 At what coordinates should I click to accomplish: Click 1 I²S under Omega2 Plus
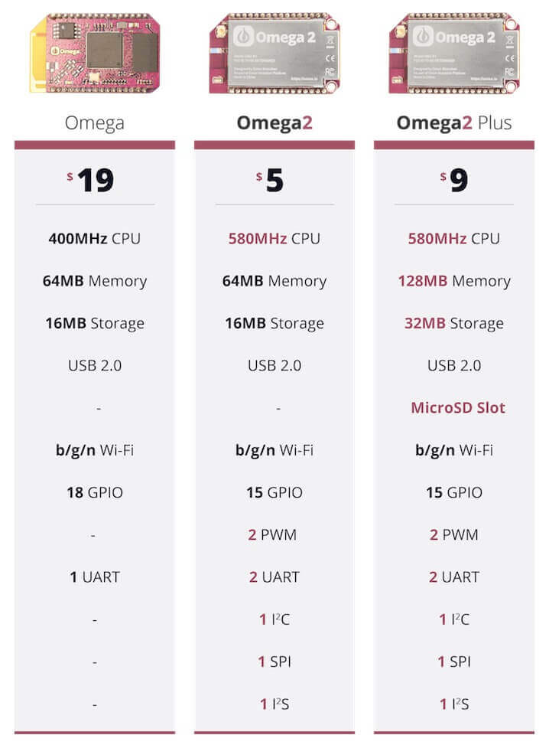[454, 704]
